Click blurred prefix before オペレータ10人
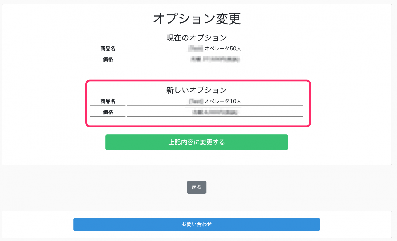The image size is (397, 241). (x=195, y=101)
